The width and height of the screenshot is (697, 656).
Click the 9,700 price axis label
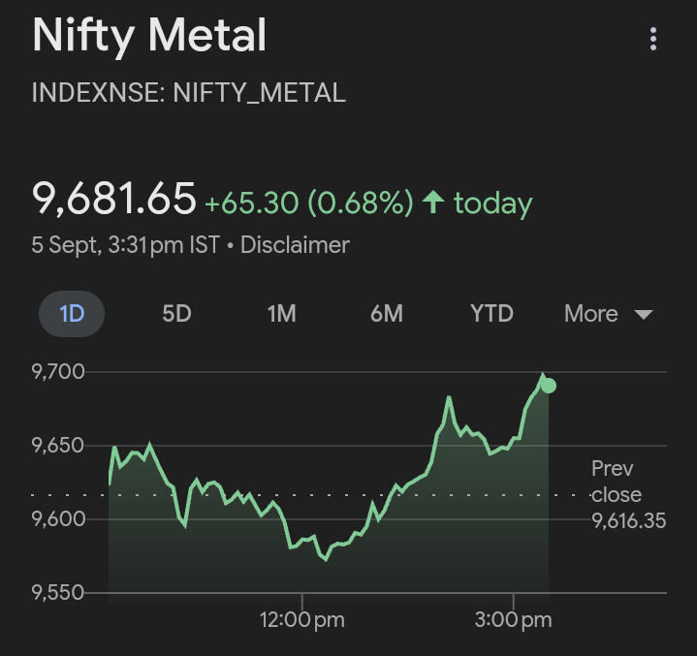[58, 372]
